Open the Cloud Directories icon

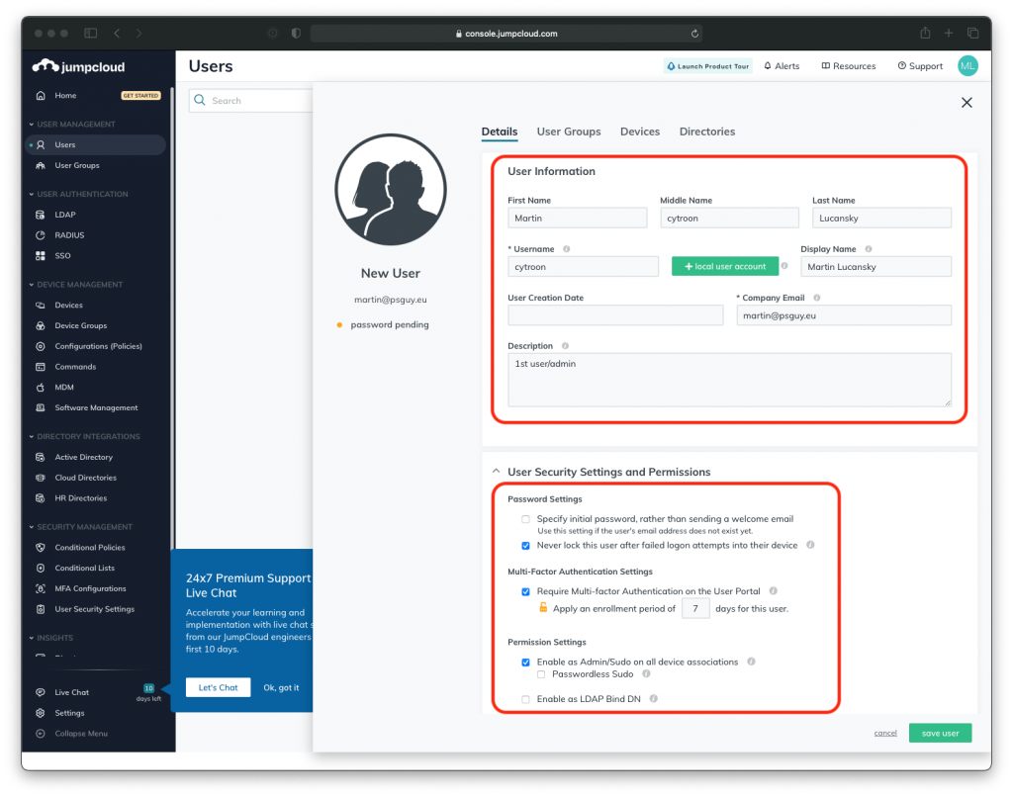tap(41, 478)
